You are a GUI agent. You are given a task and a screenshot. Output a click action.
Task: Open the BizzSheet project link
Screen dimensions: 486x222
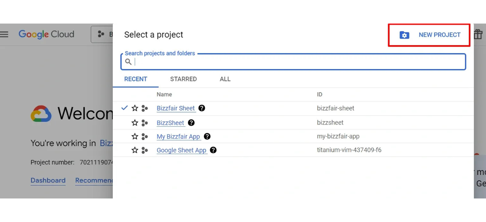[x=170, y=123]
